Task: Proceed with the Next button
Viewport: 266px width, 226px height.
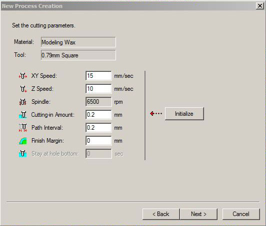Action: click(198, 214)
